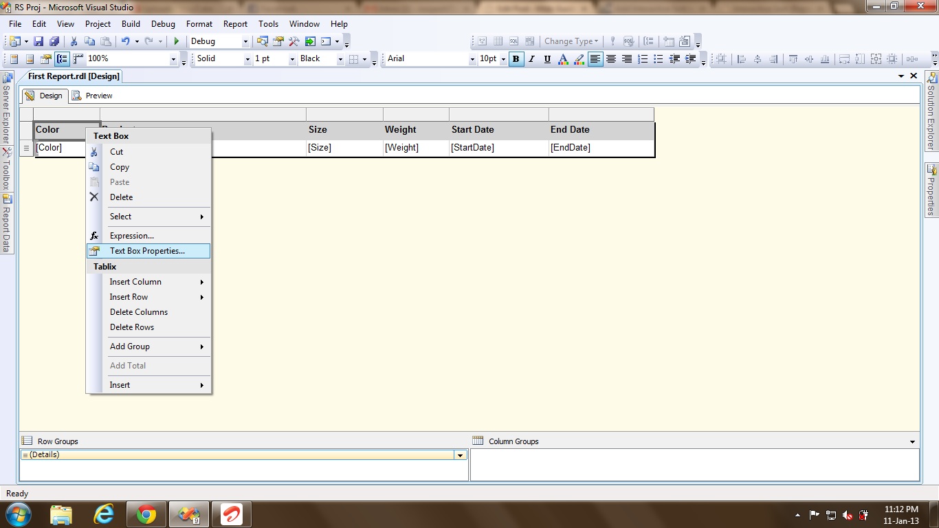Toggle Italic formatting
The width and height of the screenshot is (939, 528).
pyautogui.click(x=531, y=59)
